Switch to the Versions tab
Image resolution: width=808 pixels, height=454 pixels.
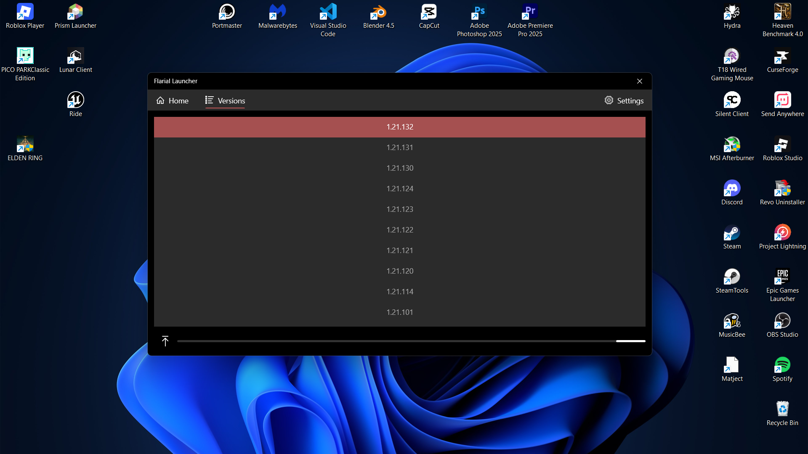pyautogui.click(x=225, y=100)
